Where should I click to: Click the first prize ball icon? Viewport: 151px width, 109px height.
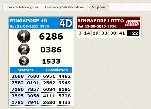point(24,36)
